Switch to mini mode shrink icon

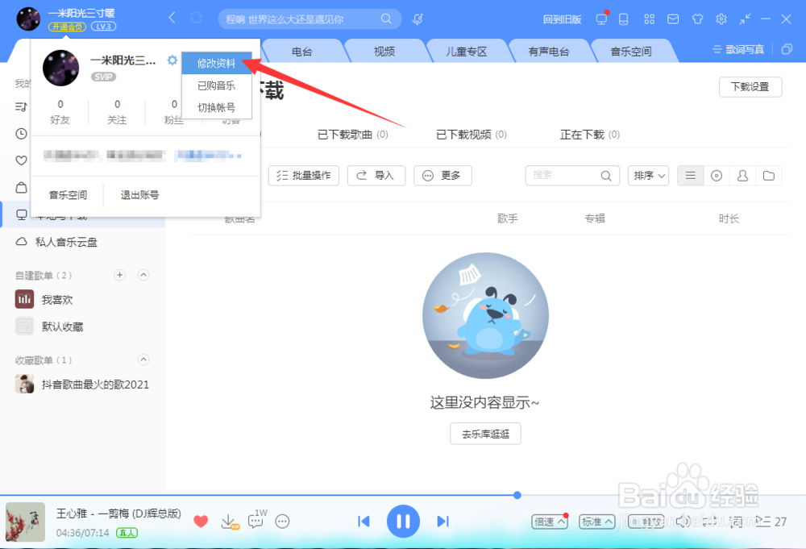(x=745, y=19)
